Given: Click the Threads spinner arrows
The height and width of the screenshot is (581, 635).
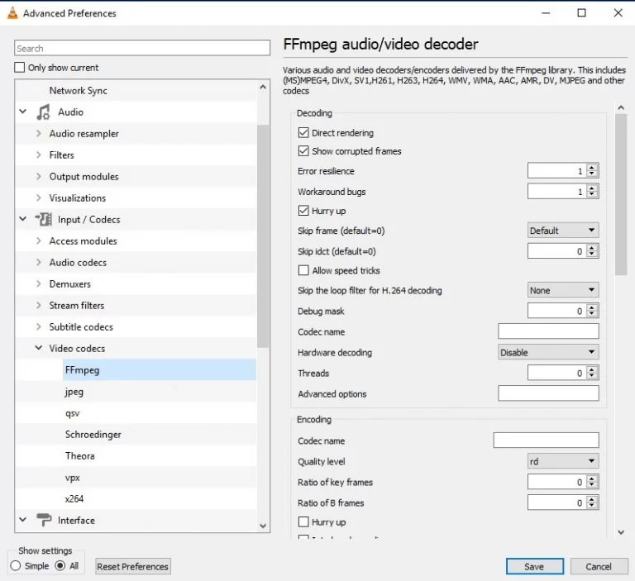Looking at the screenshot, I should tap(592, 374).
